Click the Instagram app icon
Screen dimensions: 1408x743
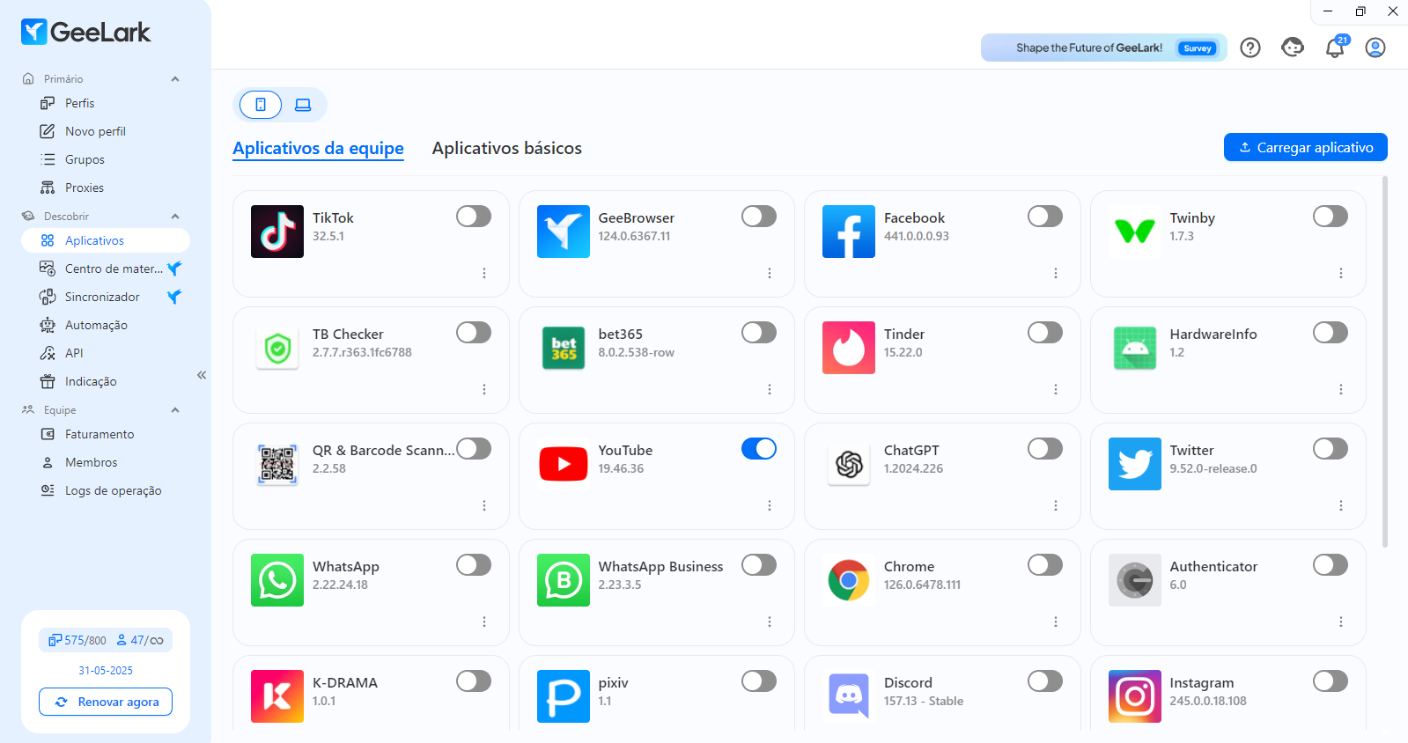click(1135, 696)
